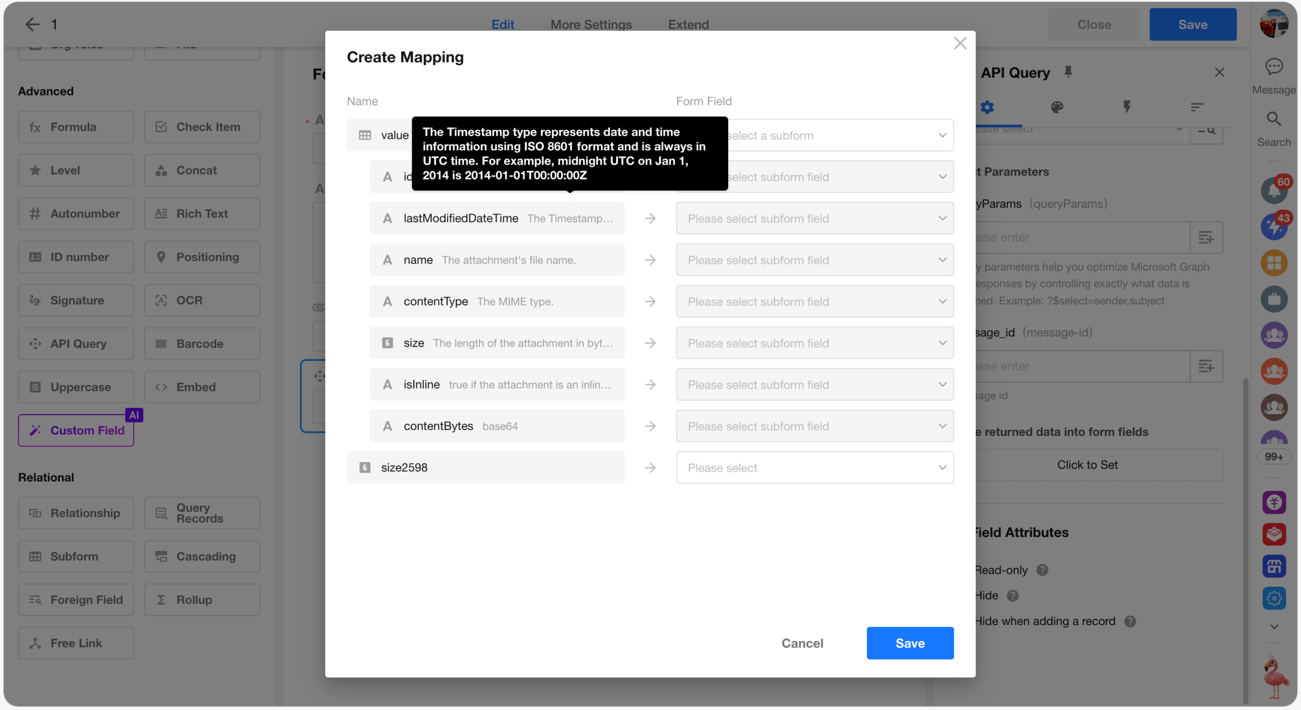Click the help icon beside Read-only
The width and height of the screenshot is (1301, 710).
coord(1042,570)
